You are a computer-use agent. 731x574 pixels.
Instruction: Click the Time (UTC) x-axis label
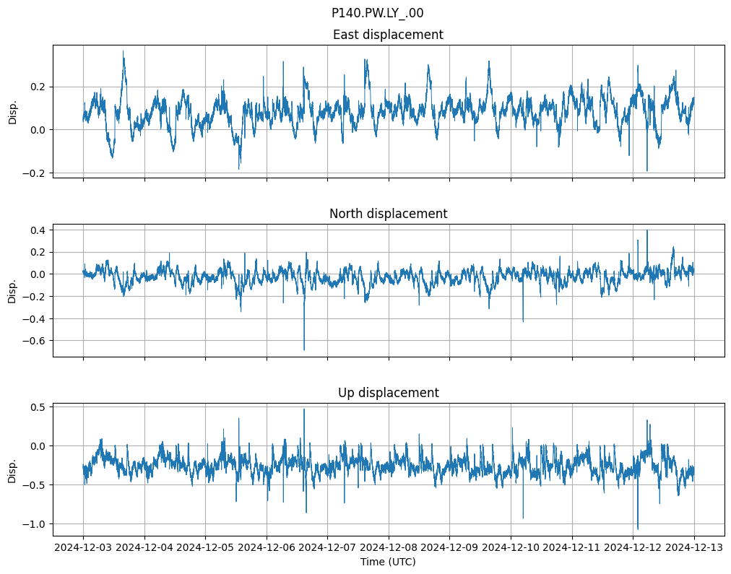tap(388, 562)
